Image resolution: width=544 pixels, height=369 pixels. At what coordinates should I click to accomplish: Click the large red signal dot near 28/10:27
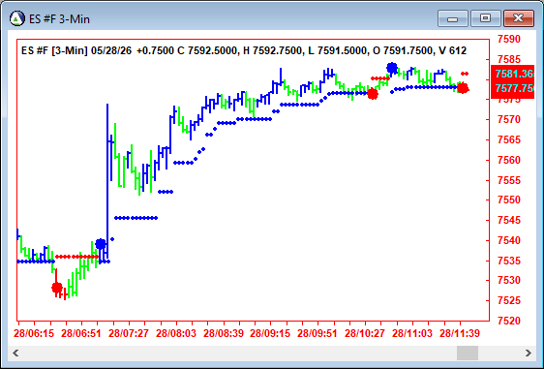[x=373, y=94]
